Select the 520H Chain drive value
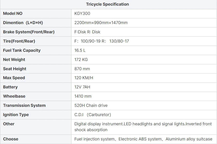The height and width of the screenshot is (144, 217). (91, 105)
